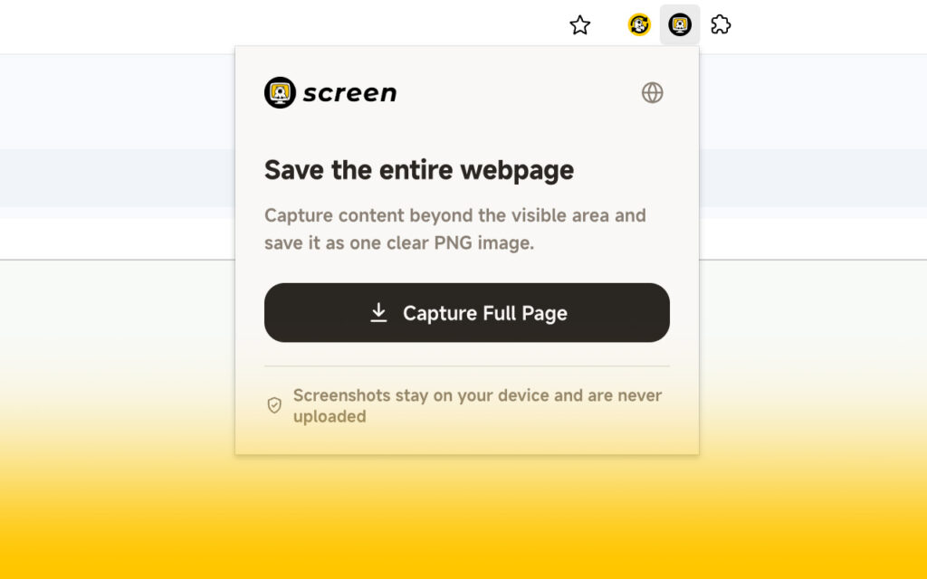
Task: Click the white page area right of popup
Action: point(813,236)
